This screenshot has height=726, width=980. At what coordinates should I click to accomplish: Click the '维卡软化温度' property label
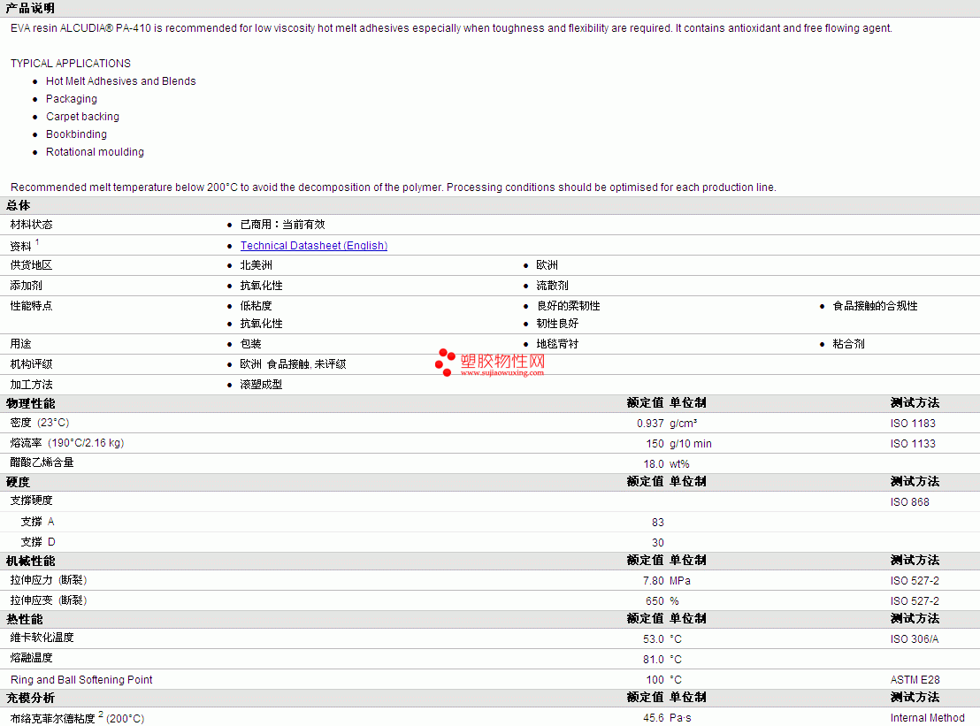42,638
